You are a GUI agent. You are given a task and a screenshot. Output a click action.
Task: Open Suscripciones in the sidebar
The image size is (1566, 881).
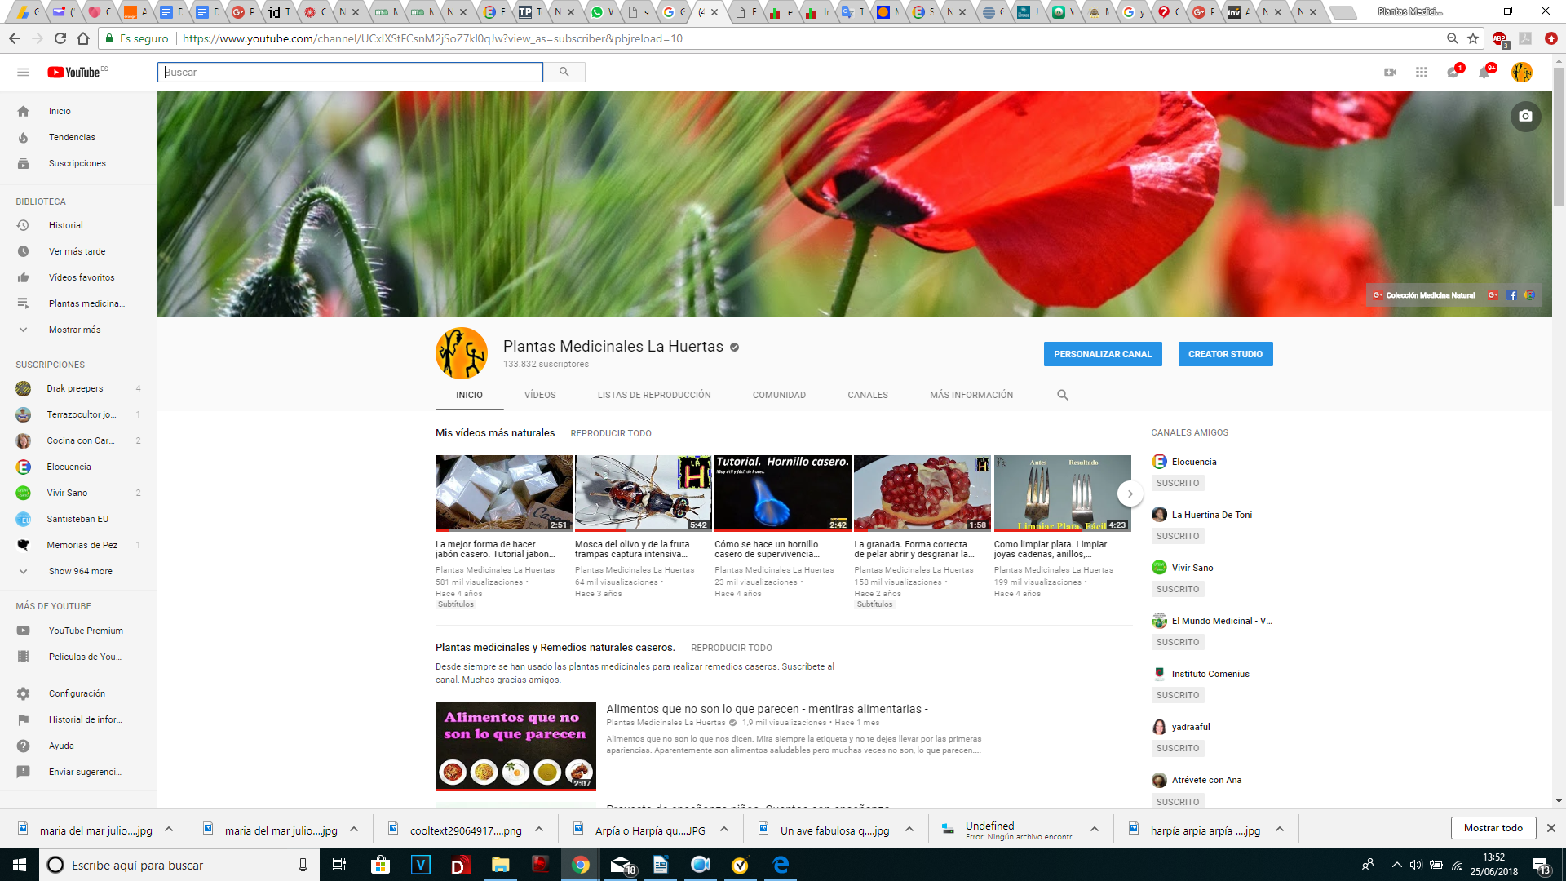coord(78,163)
